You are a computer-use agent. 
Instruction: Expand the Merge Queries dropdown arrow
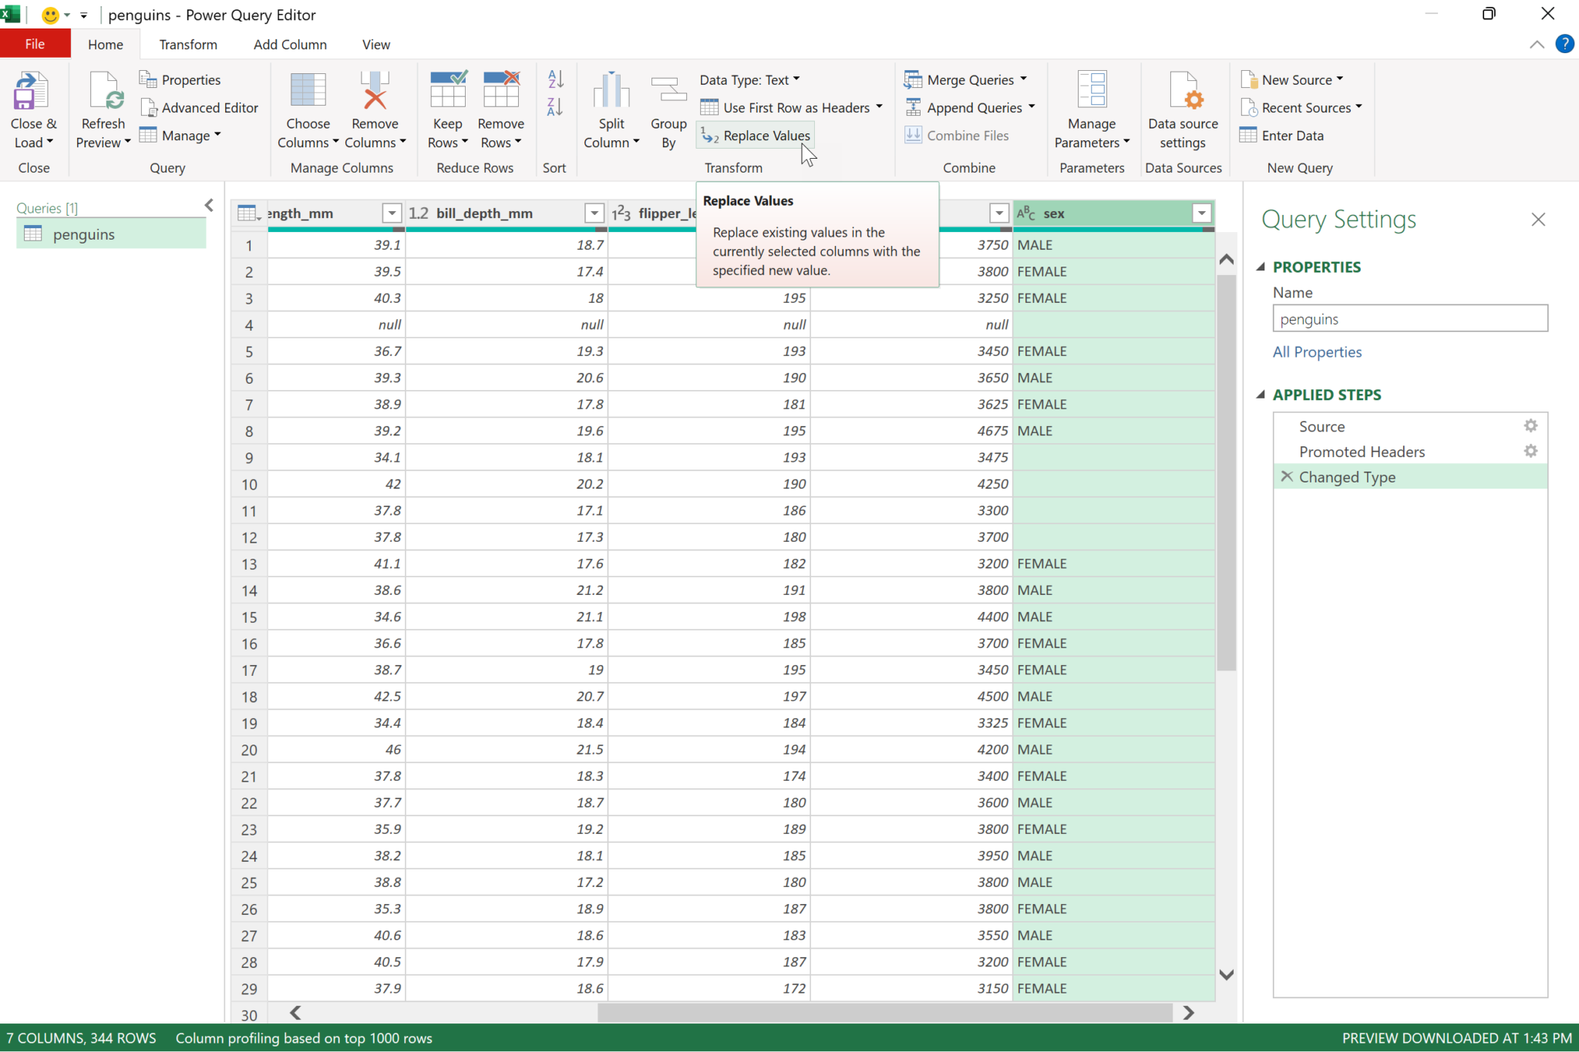coord(1024,79)
